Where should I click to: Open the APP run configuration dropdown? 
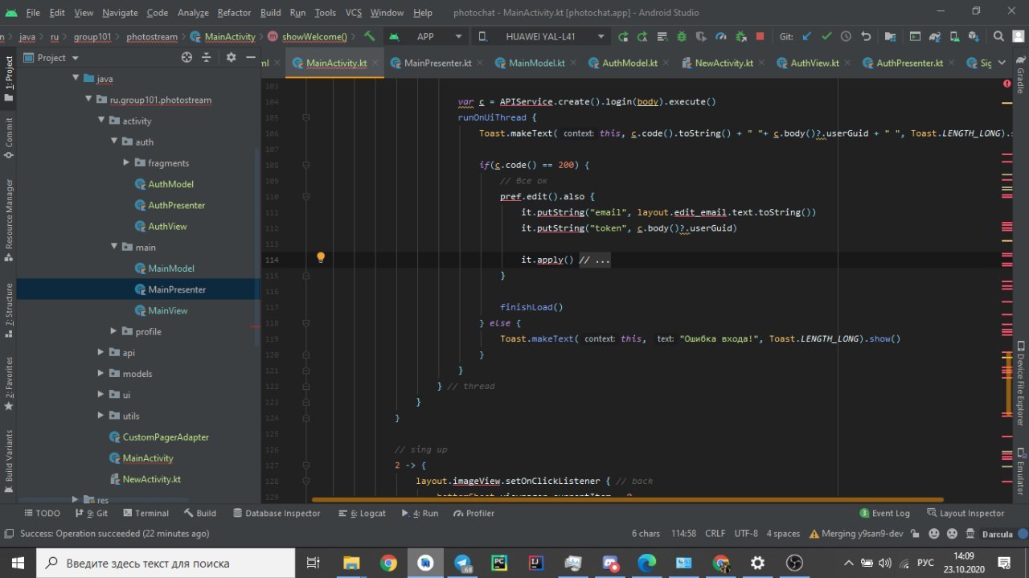point(425,36)
